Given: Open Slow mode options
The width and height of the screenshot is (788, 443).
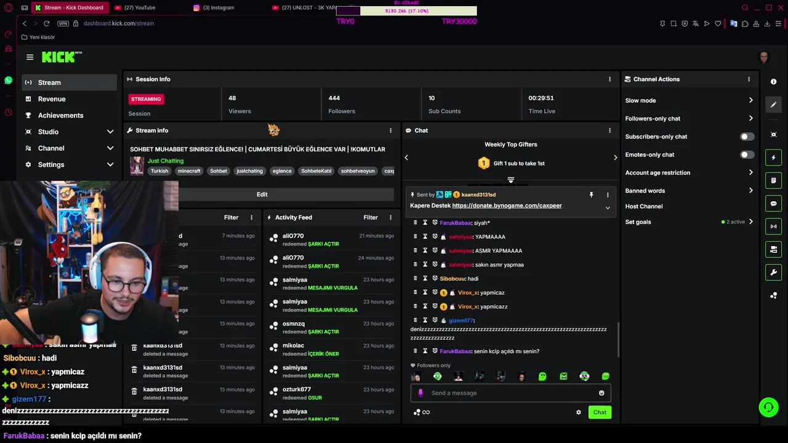Looking at the screenshot, I should (x=689, y=100).
